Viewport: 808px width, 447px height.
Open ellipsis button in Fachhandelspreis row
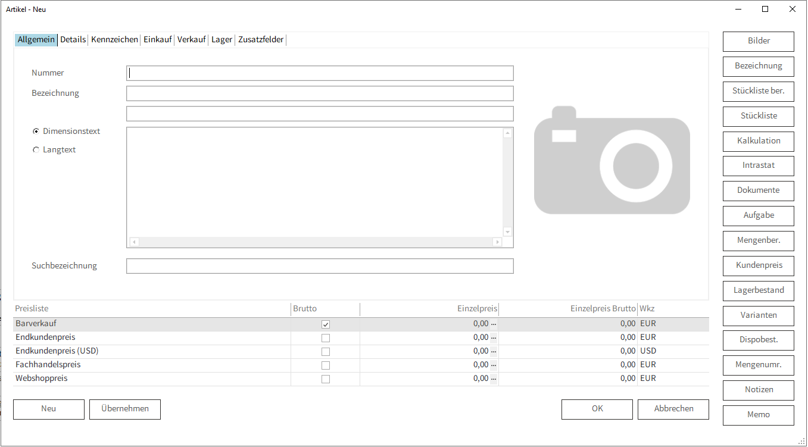(x=493, y=365)
